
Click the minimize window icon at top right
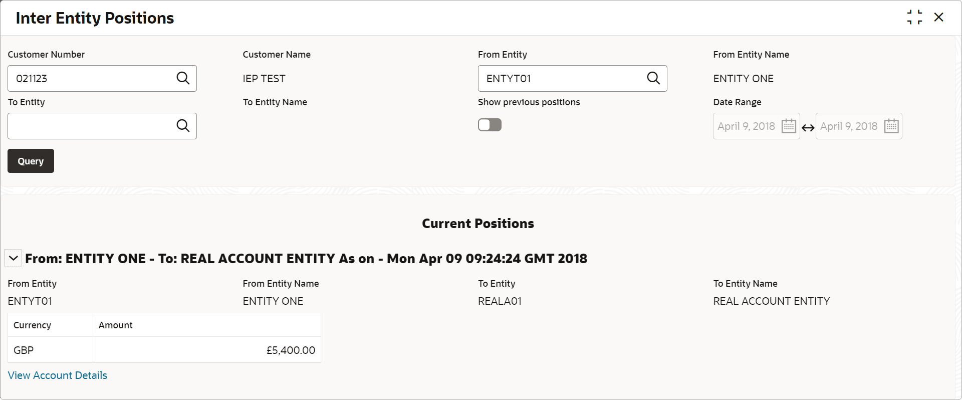pos(914,17)
